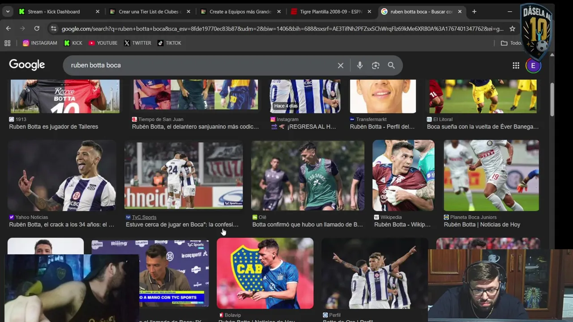Viewport: 573px width, 322px height.
Task: Go back to the previous page
Action: pos(9,28)
